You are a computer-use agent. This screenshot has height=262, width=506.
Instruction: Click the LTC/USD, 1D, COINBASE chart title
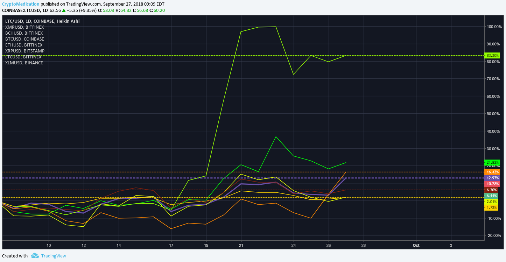pyautogui.click(x=42, y=21)
